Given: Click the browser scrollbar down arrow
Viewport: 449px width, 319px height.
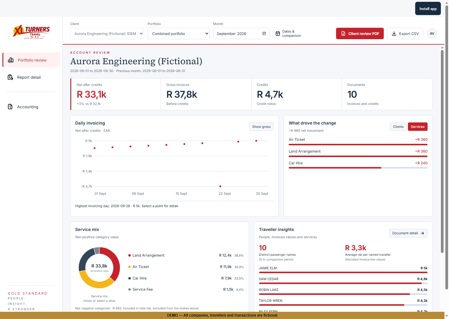Looking at the screenshot, I should pyautogui.click(x=447, y=316).
